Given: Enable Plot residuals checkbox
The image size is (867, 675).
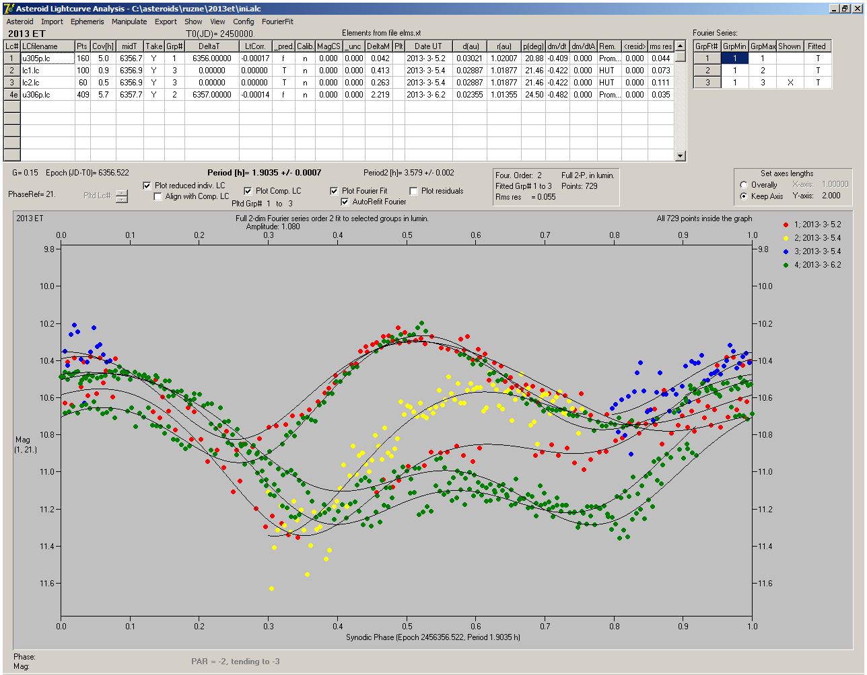Looking at the screenshot, I should (x=413, y=191).
